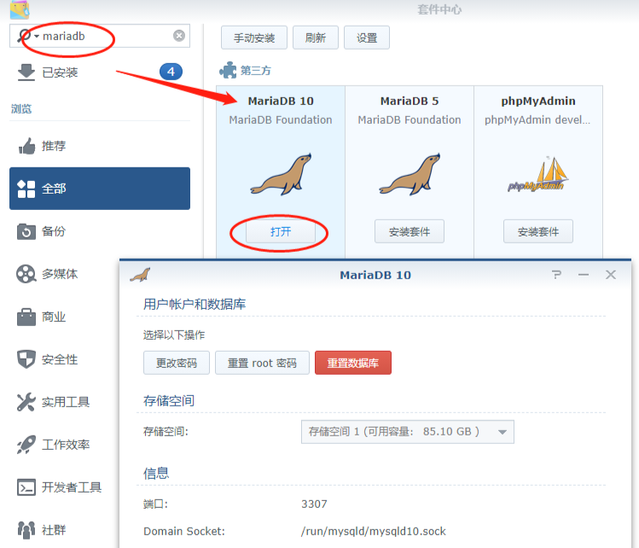Click the port value 3307
639x548 pixels.
point(314,504)
